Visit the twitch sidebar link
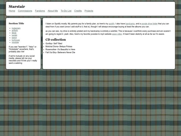This screenshot has width=181, height=136. click(14, 38)
